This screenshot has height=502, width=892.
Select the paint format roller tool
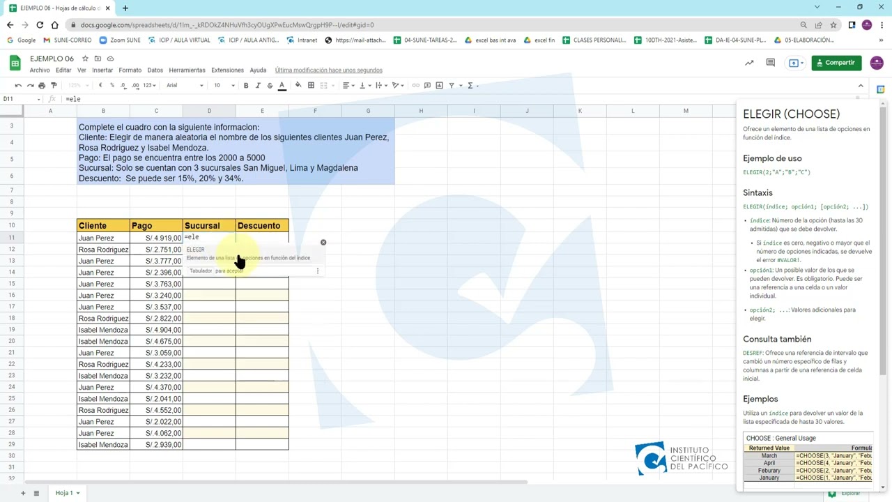tap(54, 86)
